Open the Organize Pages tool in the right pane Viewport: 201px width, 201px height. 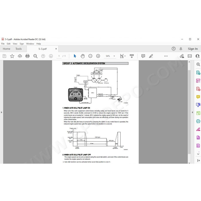click(198, 113)
